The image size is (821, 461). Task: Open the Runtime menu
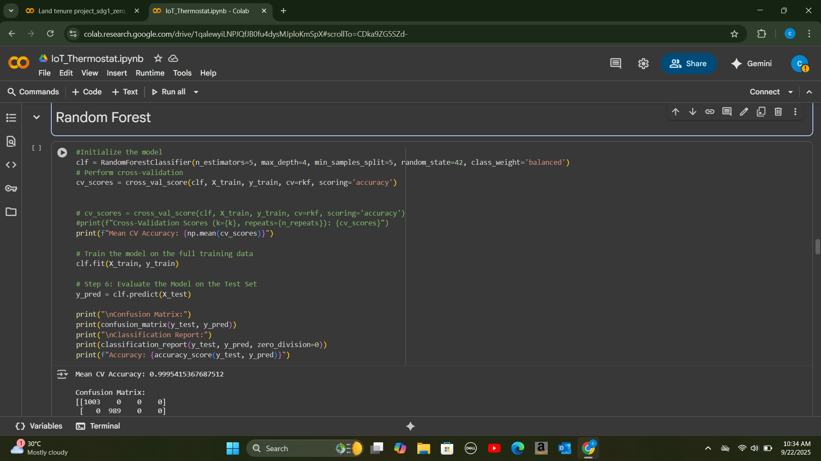pos(150,73)
